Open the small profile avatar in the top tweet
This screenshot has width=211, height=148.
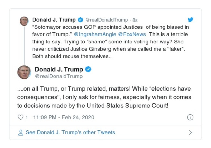[24, 21]
